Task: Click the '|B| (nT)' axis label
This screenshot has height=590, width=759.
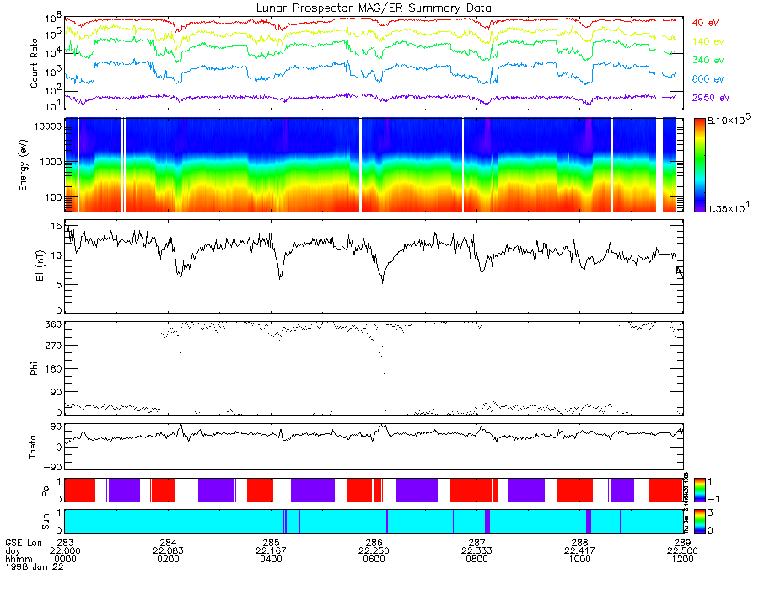Action: 40,266
